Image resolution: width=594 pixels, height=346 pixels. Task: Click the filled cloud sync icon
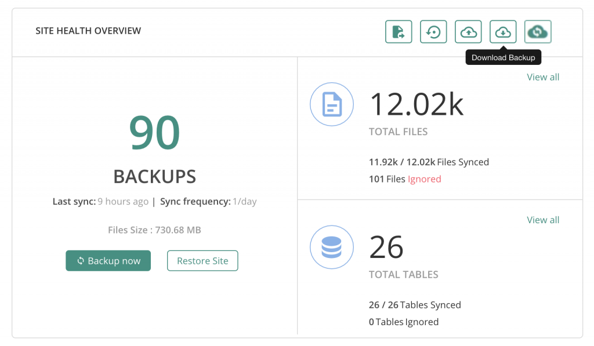pyautogui.click(x=538, y=32)
